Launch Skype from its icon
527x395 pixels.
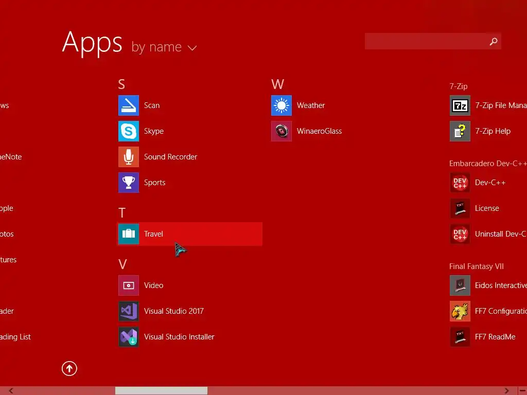point(128,131)
